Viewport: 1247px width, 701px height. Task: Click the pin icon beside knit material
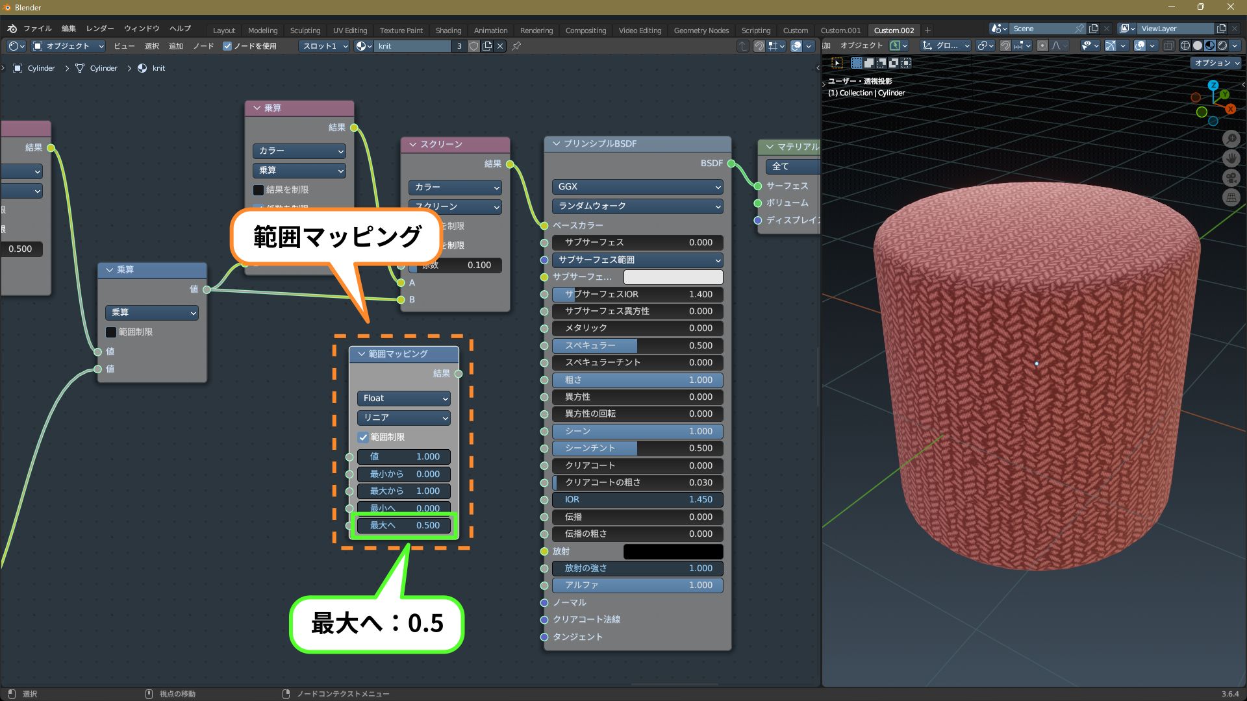coord(516,46)
